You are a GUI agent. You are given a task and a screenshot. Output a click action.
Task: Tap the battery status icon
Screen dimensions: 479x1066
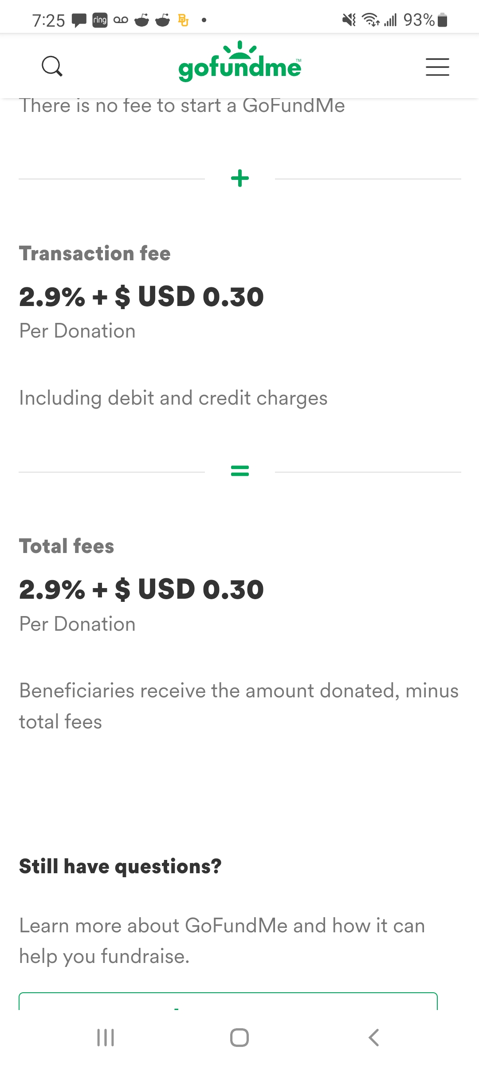[x=442, y=20]
